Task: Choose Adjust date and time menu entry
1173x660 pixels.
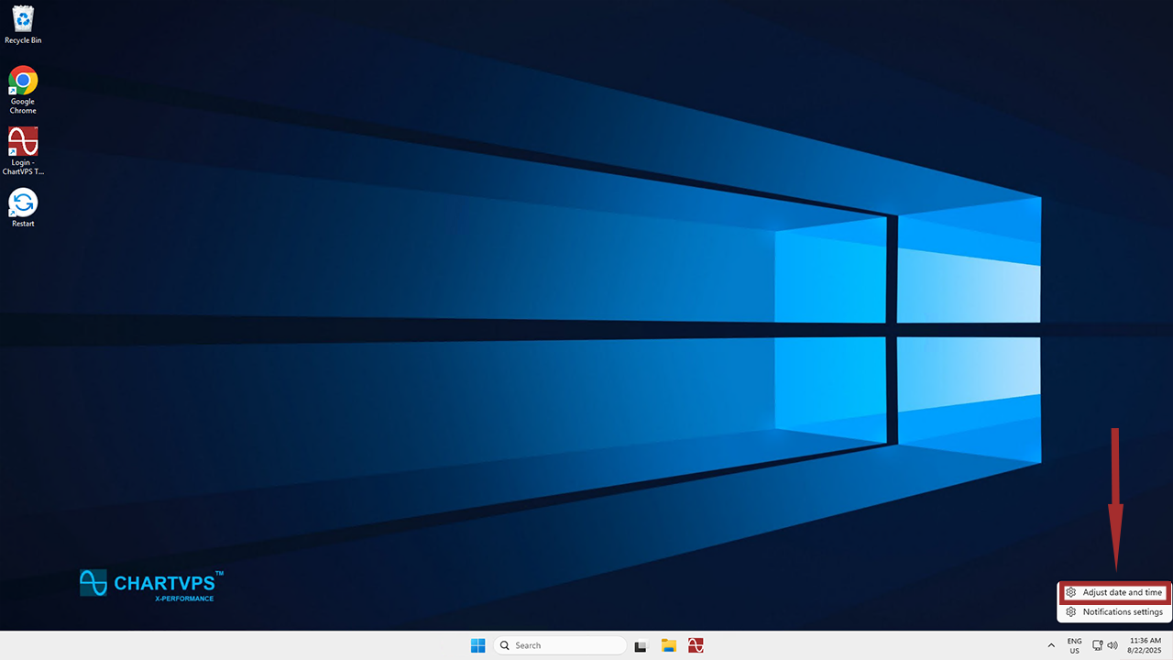Action: pyautogui.click(x=1122, y=593)
